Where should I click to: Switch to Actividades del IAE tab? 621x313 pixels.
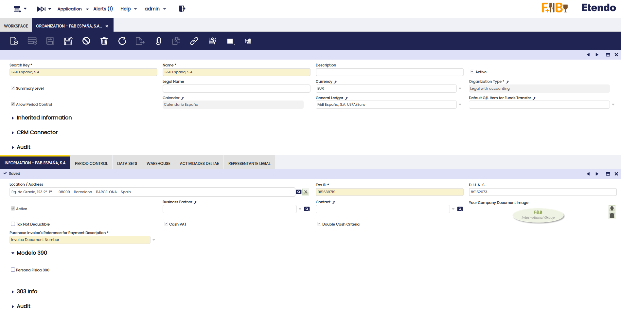(x=199, y=163)
